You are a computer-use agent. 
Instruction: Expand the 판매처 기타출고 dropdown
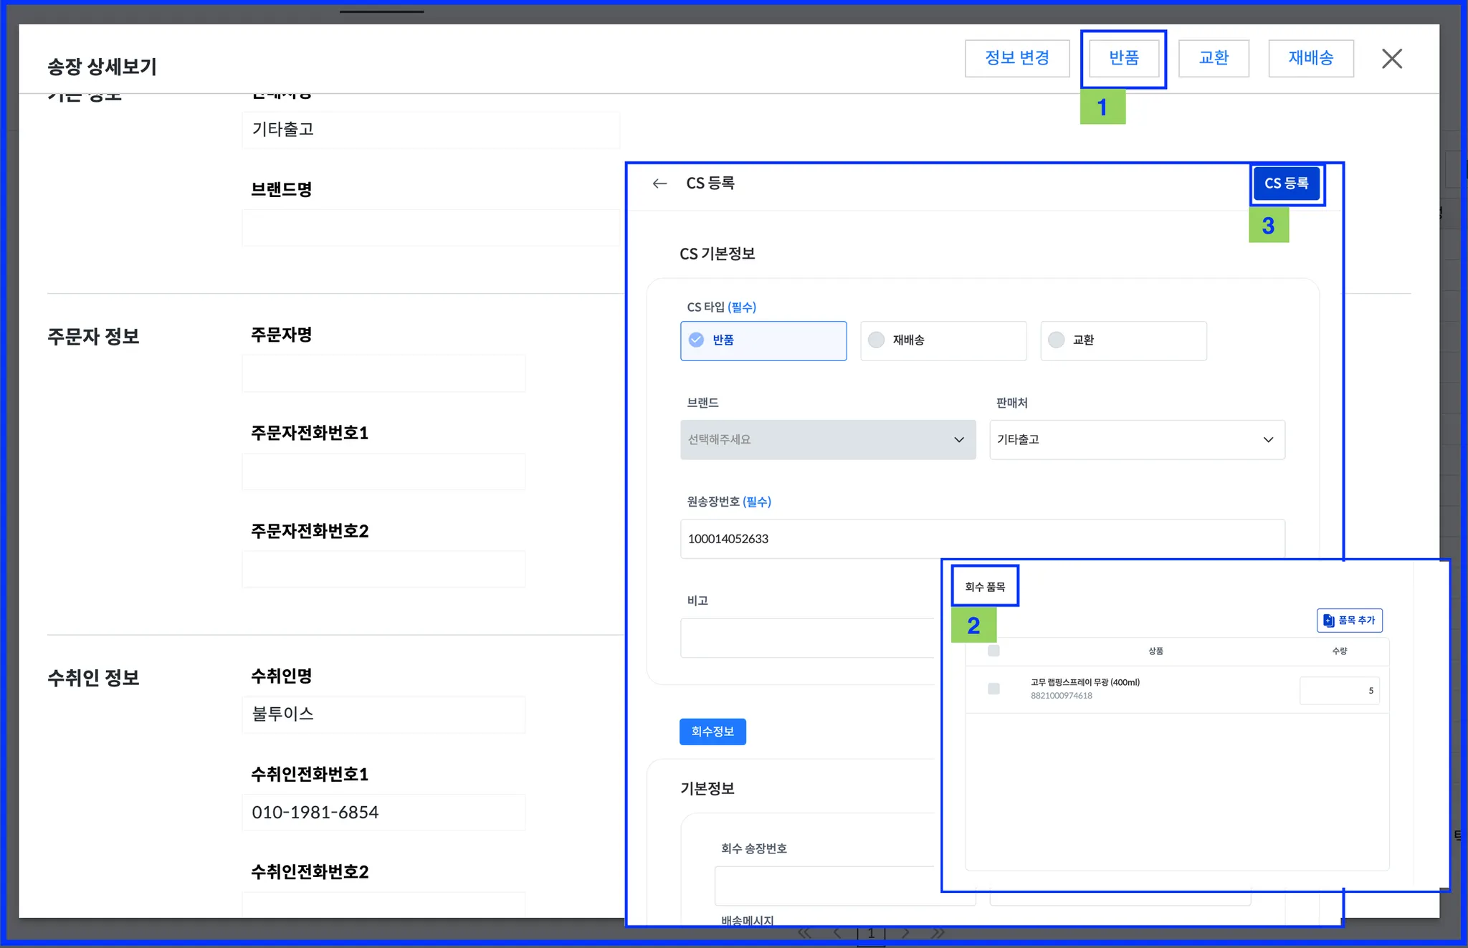(x=1136, y=439)
